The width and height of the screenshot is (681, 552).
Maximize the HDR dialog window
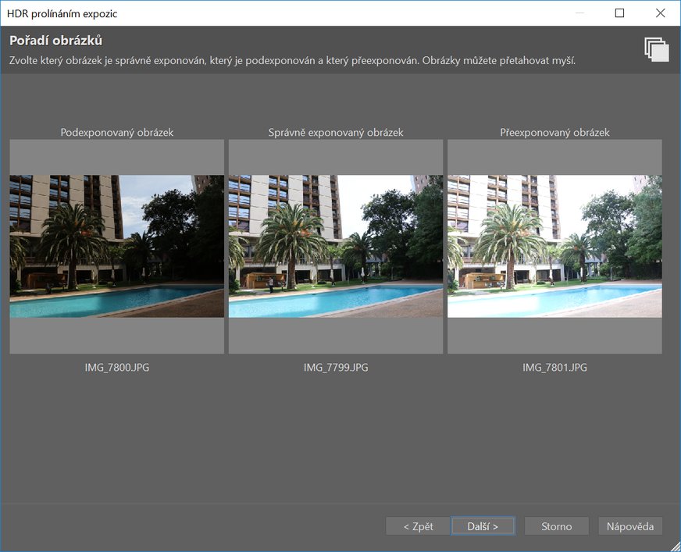[x=619, y=13]
